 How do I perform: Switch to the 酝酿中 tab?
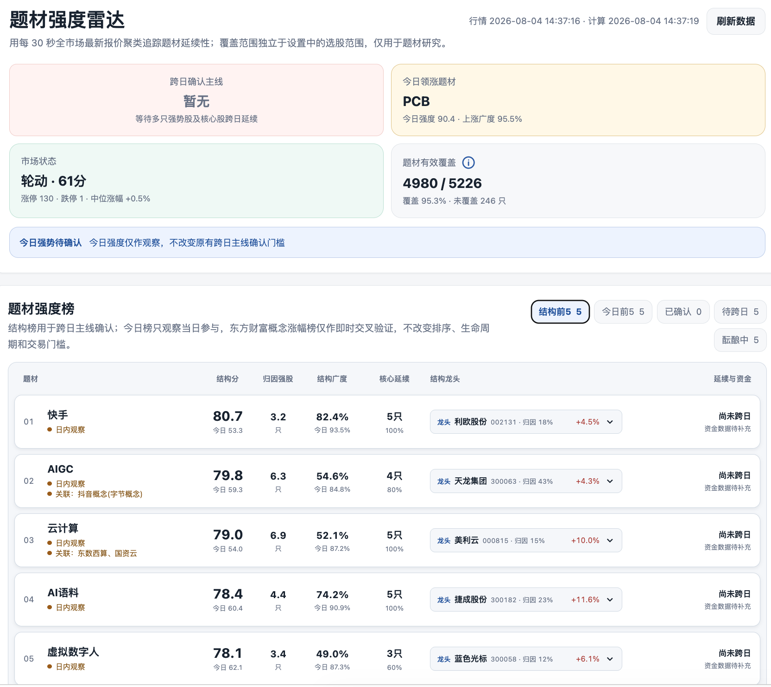pyautogui.click(x=740, y=340)
